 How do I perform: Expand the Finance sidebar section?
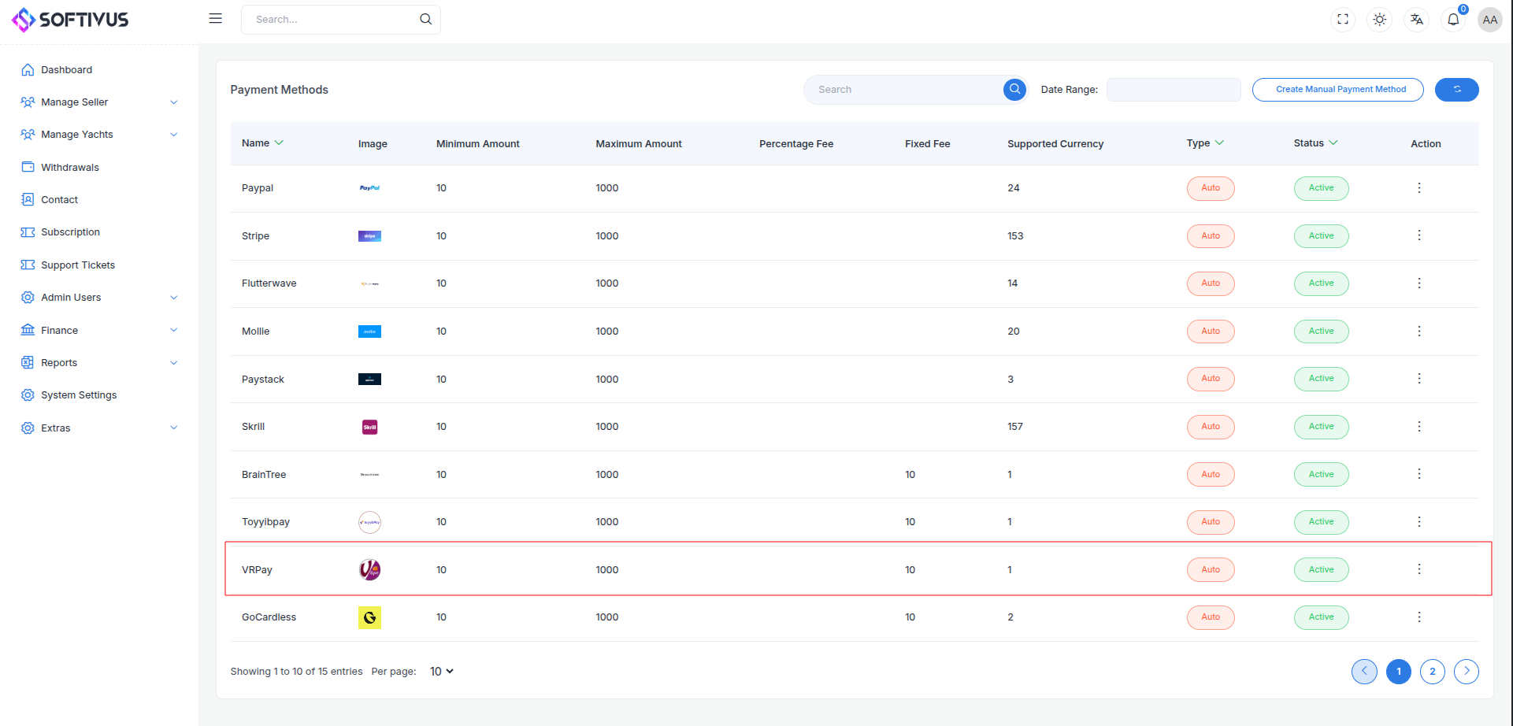(x=99, y=331)
